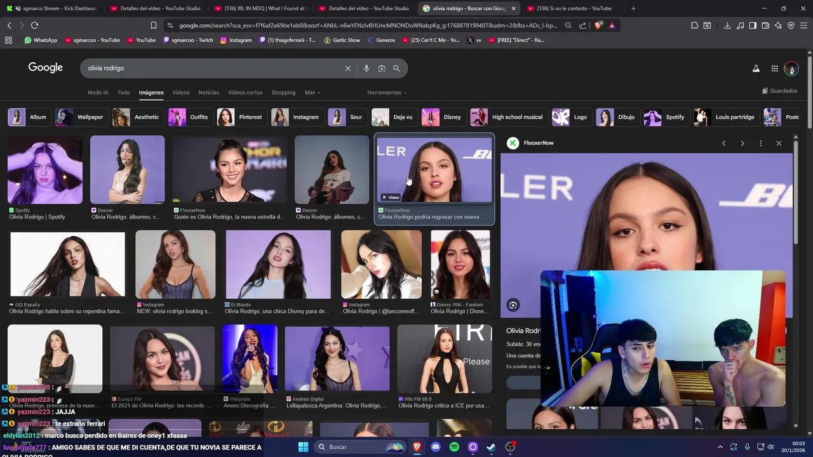Screen dimensions: 813x457
Task: Toggle the browser sidebar panel
Action: click(753, 25)
